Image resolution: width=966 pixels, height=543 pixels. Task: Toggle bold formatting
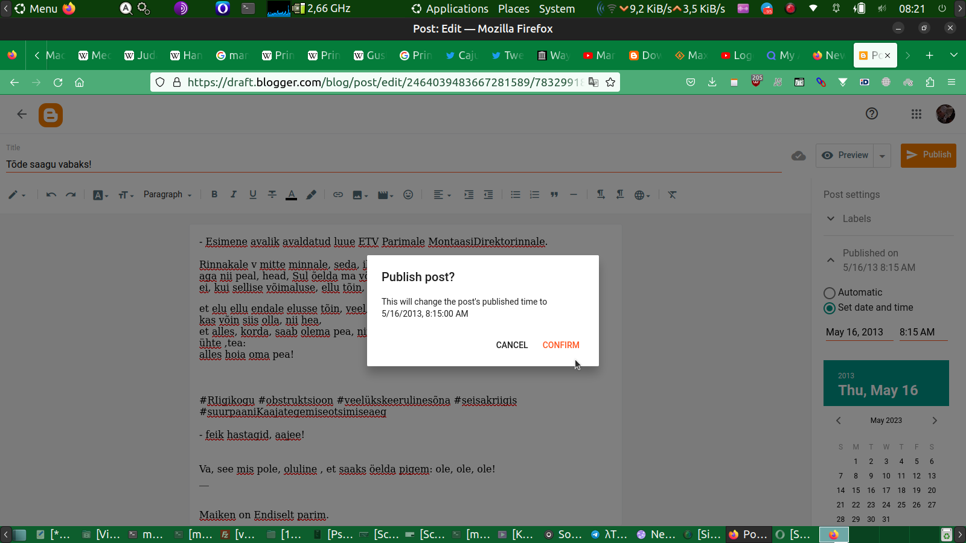click(x=214, y=194)
